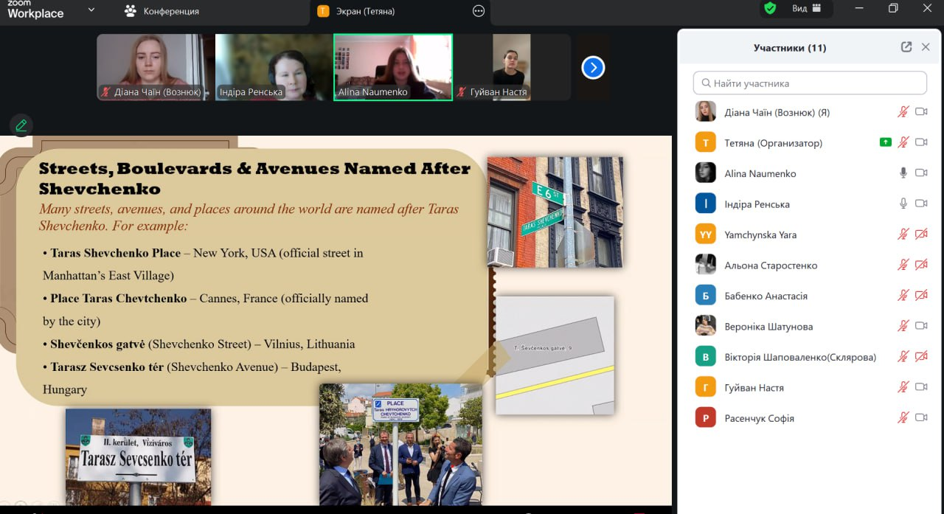Screen dimensions: 944x514
Task: Click muted mic icon for Вікторія Шаповаленко(Склярова)
Action: (x=903, y=357)
